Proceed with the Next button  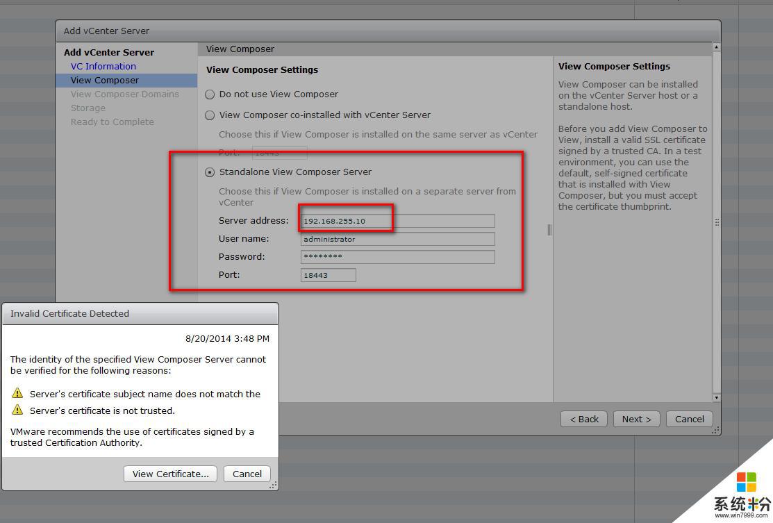point(636,419)
